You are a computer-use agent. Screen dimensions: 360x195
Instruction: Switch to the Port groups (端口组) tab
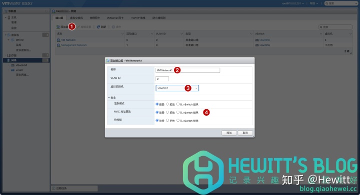59,18
